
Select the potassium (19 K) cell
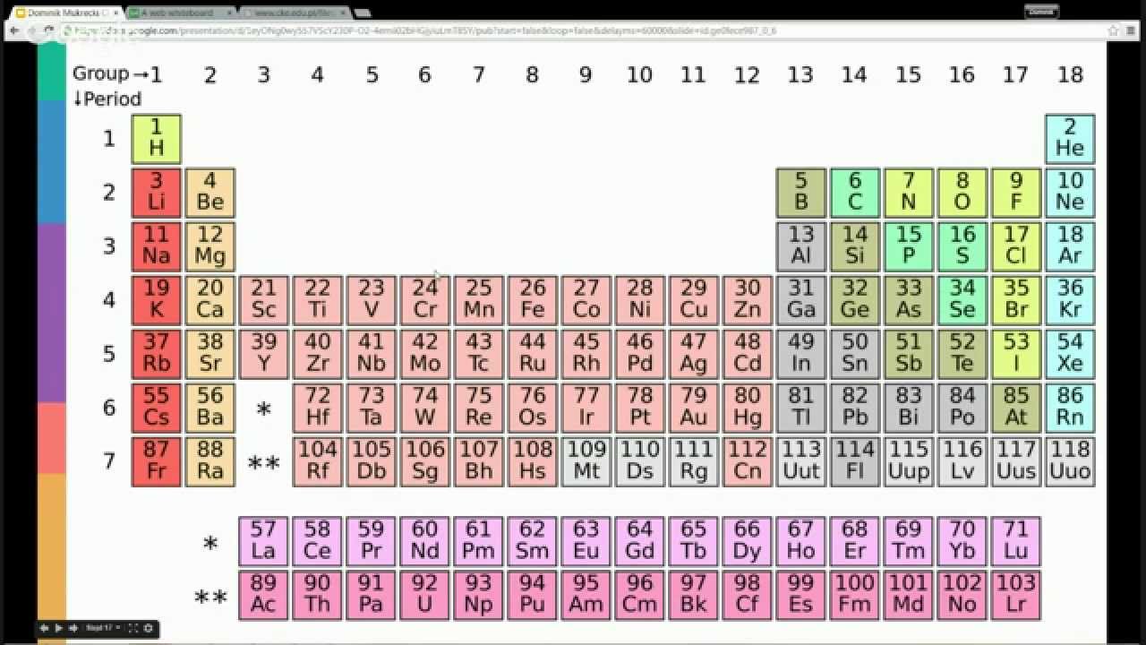(157, 300)
